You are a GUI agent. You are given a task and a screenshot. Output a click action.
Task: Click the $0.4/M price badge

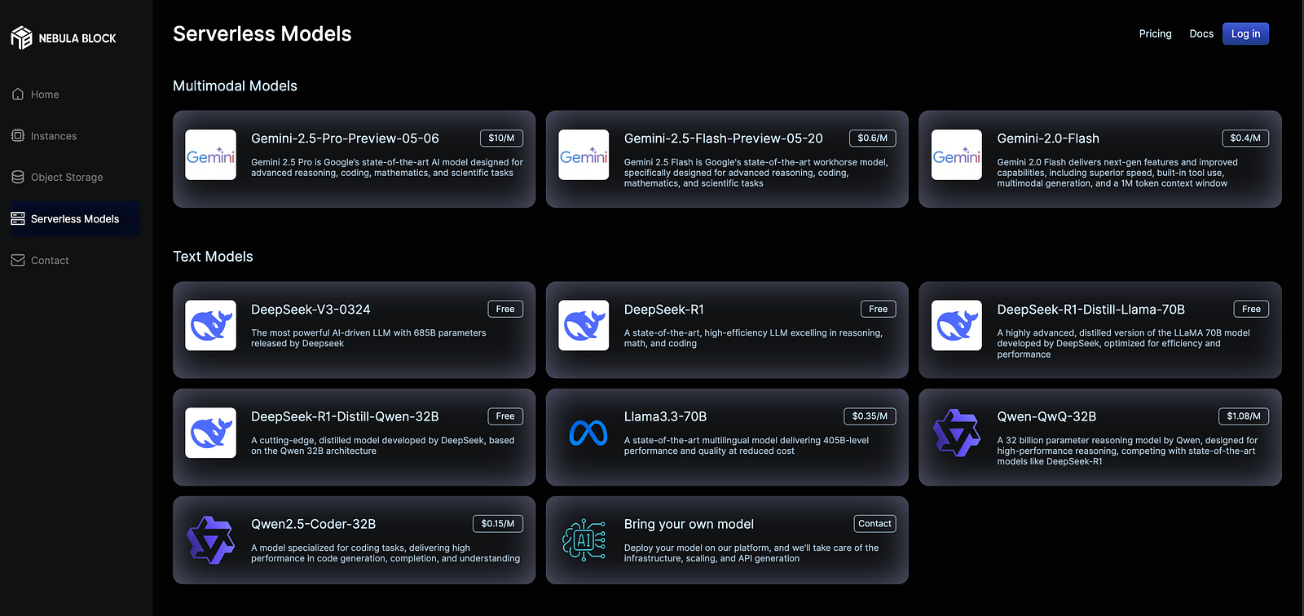1245,139
